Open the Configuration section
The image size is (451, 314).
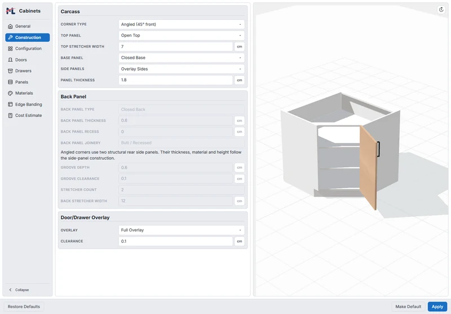(x=27, y=49)
